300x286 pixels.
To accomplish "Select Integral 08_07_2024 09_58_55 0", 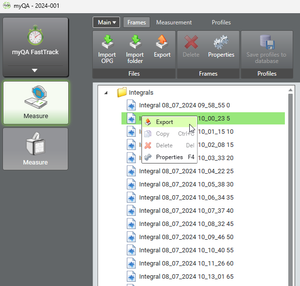I will (x=184, y=105).
